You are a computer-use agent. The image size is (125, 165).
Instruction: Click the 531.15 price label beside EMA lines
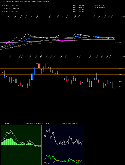(x=118, y=42)
